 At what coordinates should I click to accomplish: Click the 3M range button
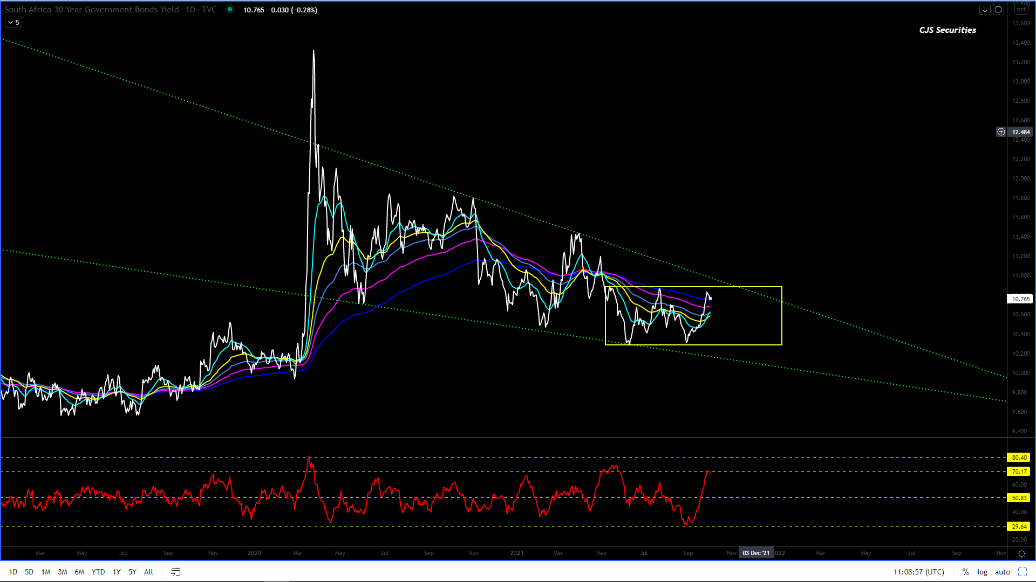(x=63, y=572)
